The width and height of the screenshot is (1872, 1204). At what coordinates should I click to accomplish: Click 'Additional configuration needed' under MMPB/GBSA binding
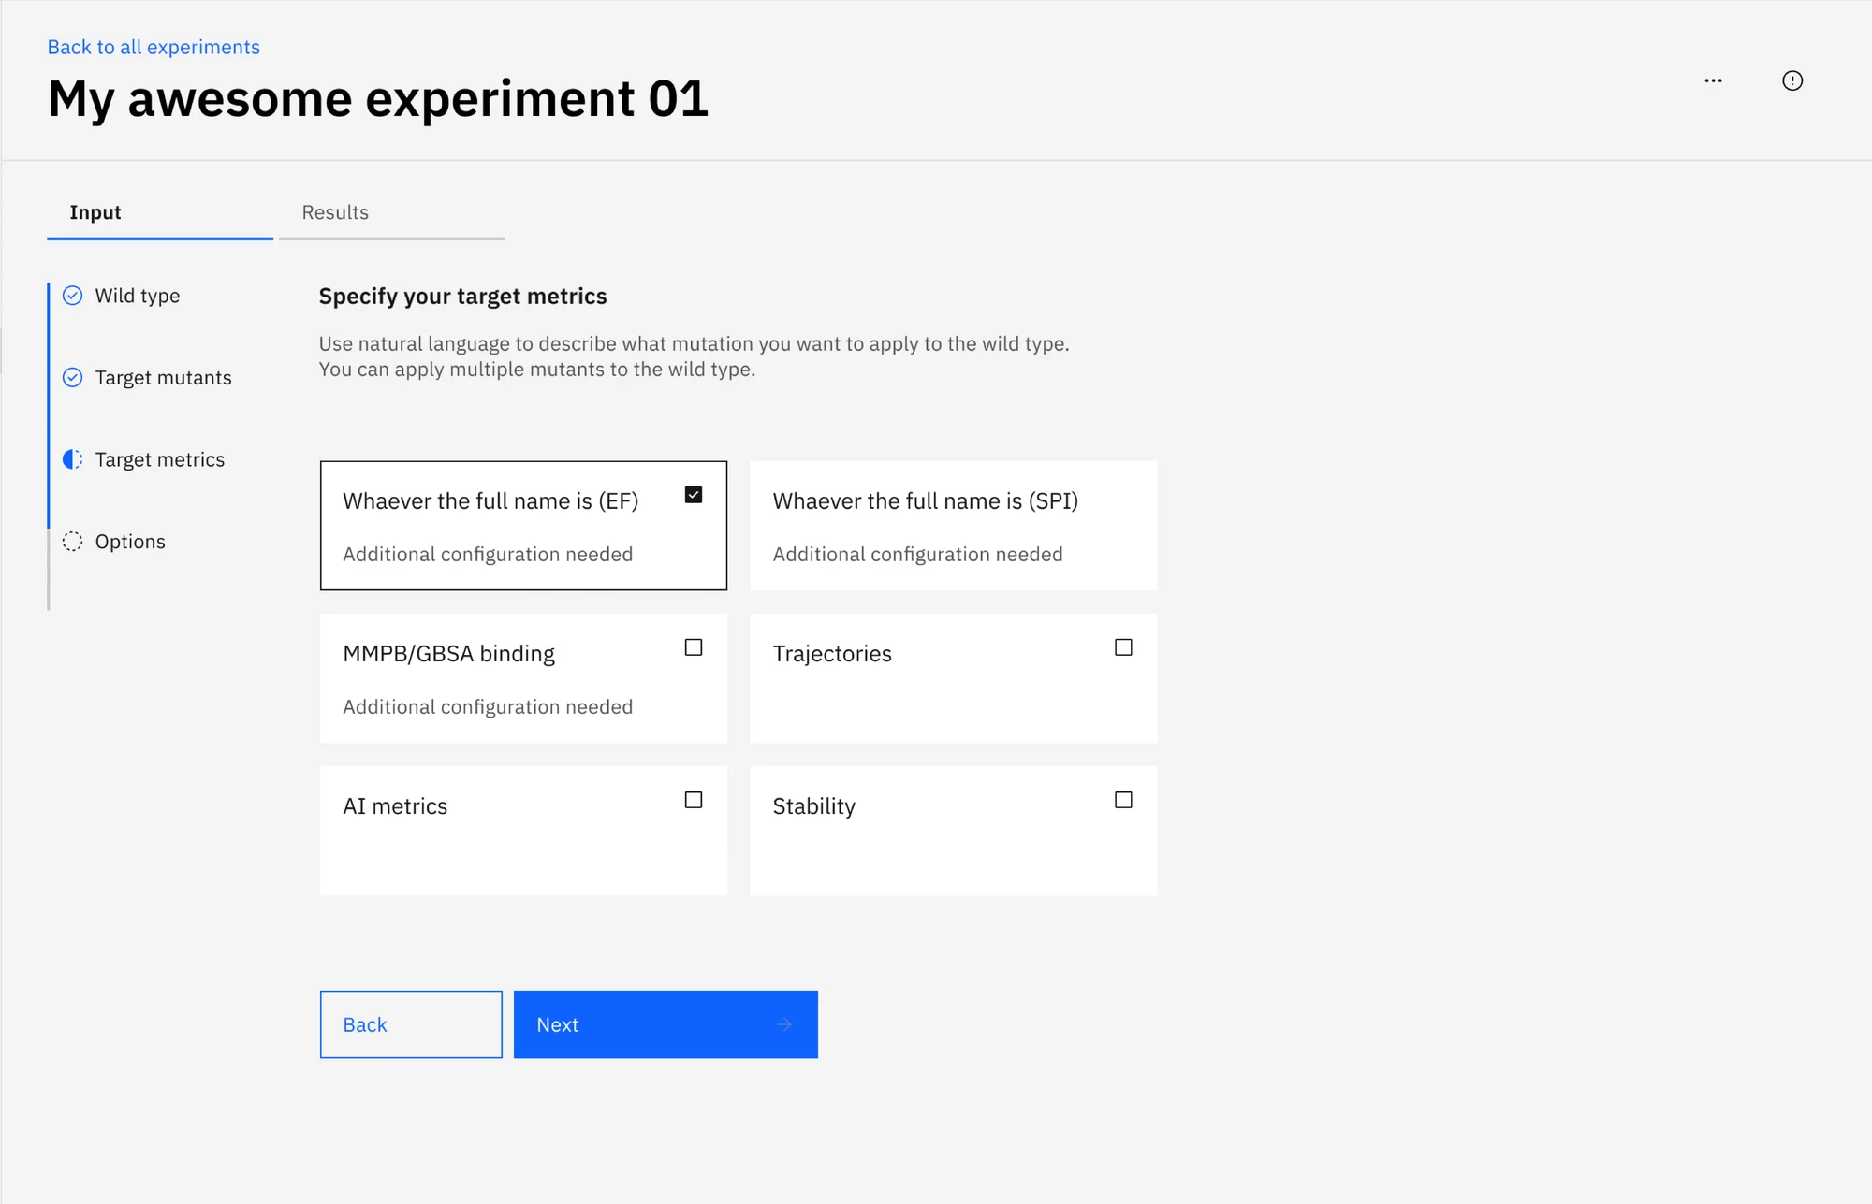[x=488, y=707]
